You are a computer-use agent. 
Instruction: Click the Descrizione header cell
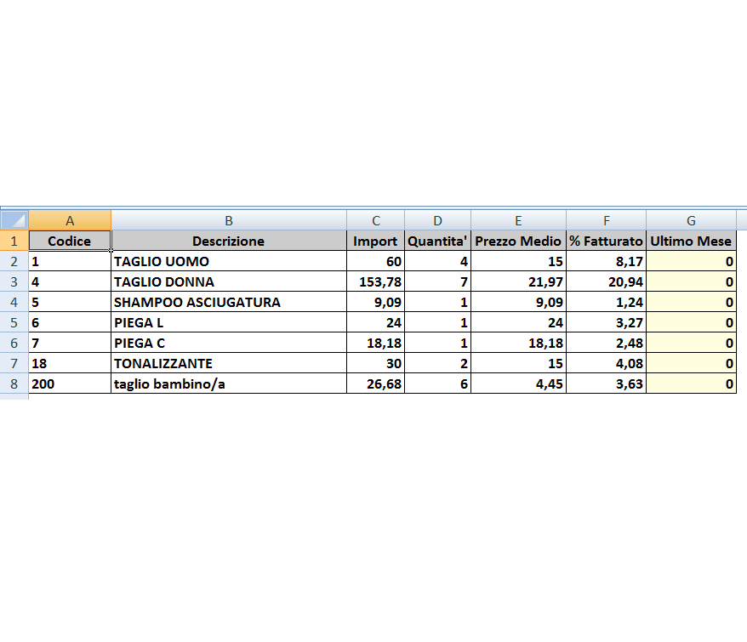(x=228, y=241)
